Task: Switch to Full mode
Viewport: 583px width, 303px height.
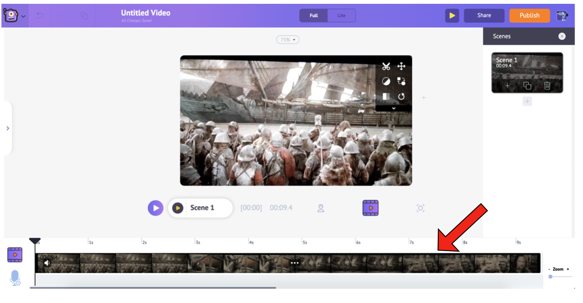Action: pos(313,16)
